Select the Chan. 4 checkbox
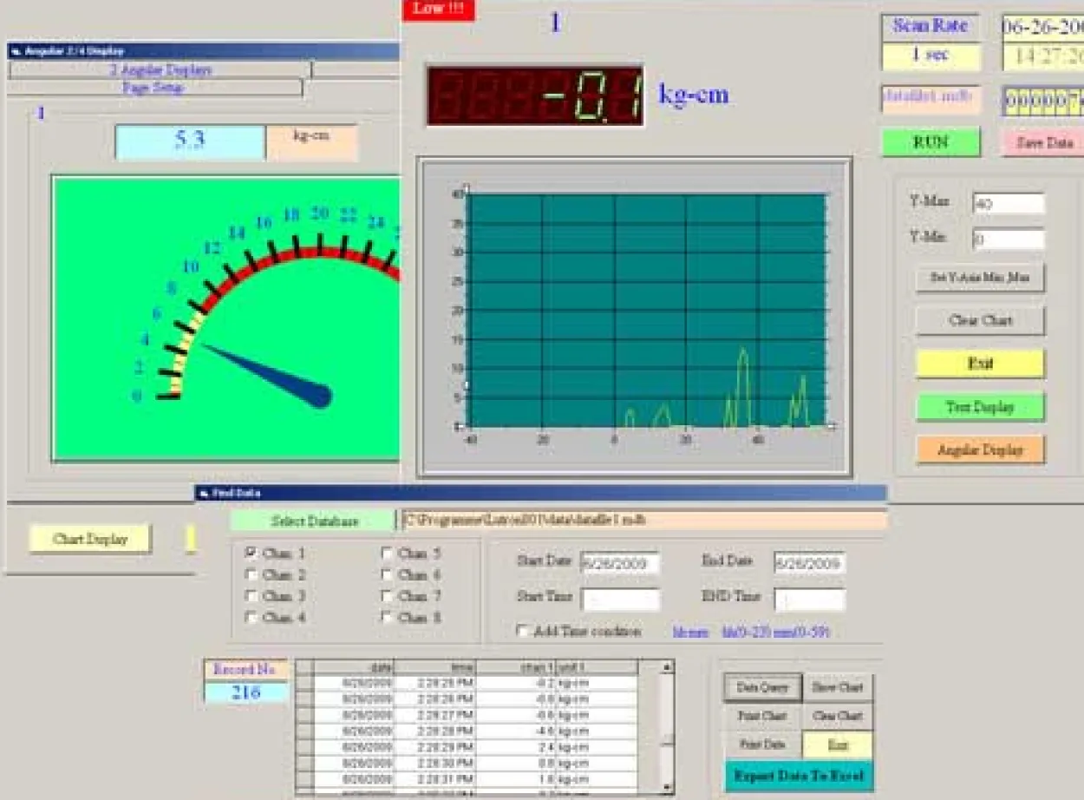Screen dimensions: 1084x800 (251, 618)
